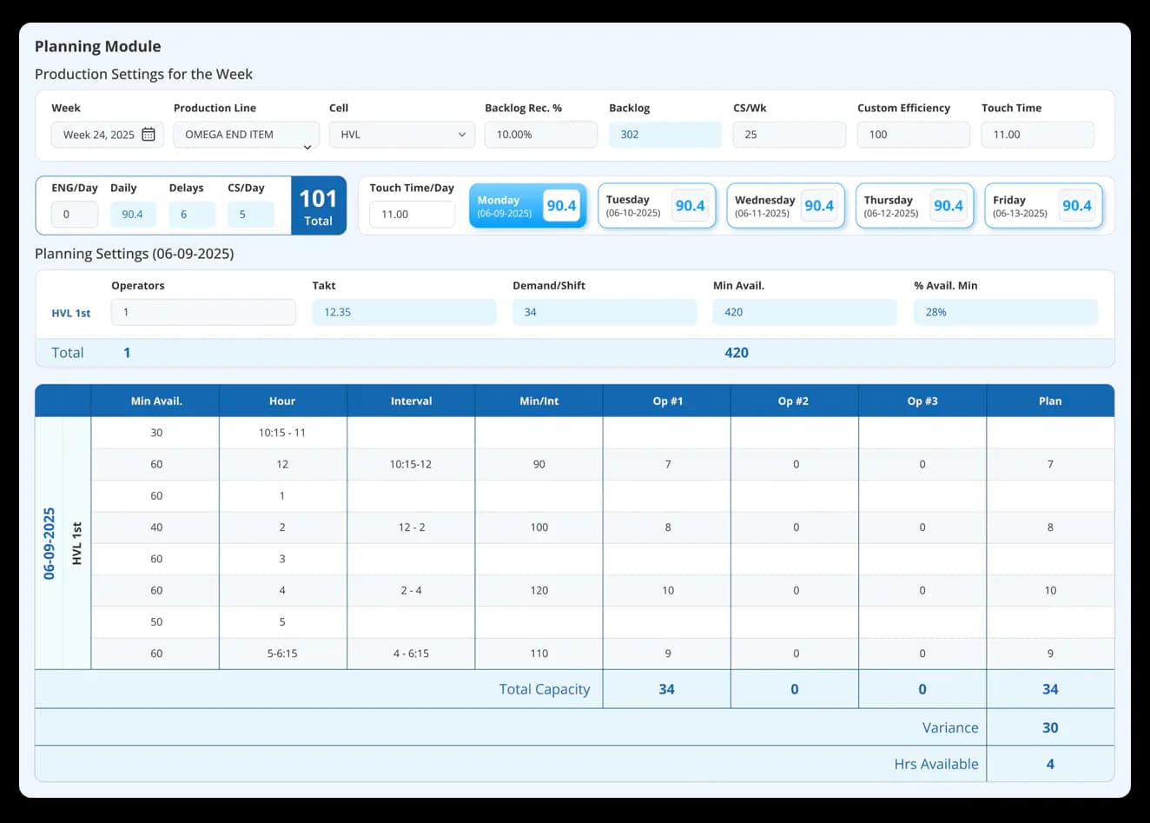The width and height of the screenshot is (1150, 823).
Task: Switch to the Tuesday day tab
Action: (657, 206)
